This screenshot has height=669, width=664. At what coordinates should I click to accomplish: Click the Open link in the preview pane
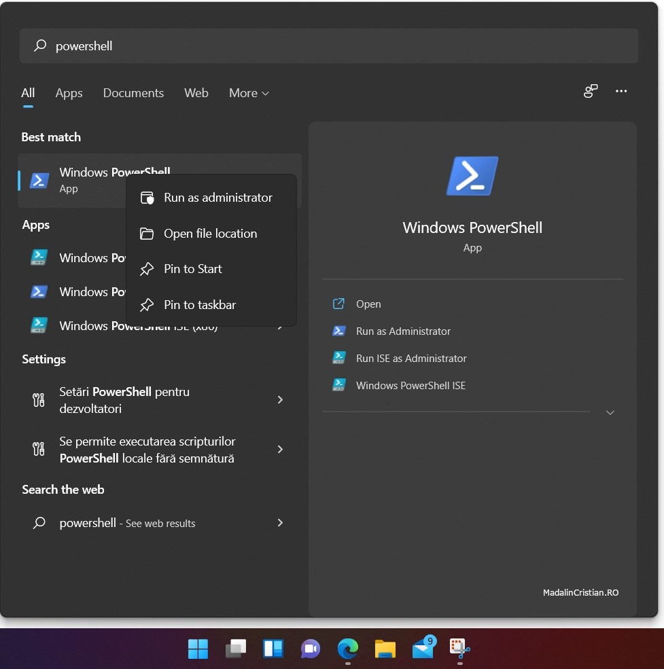point(368,304)
